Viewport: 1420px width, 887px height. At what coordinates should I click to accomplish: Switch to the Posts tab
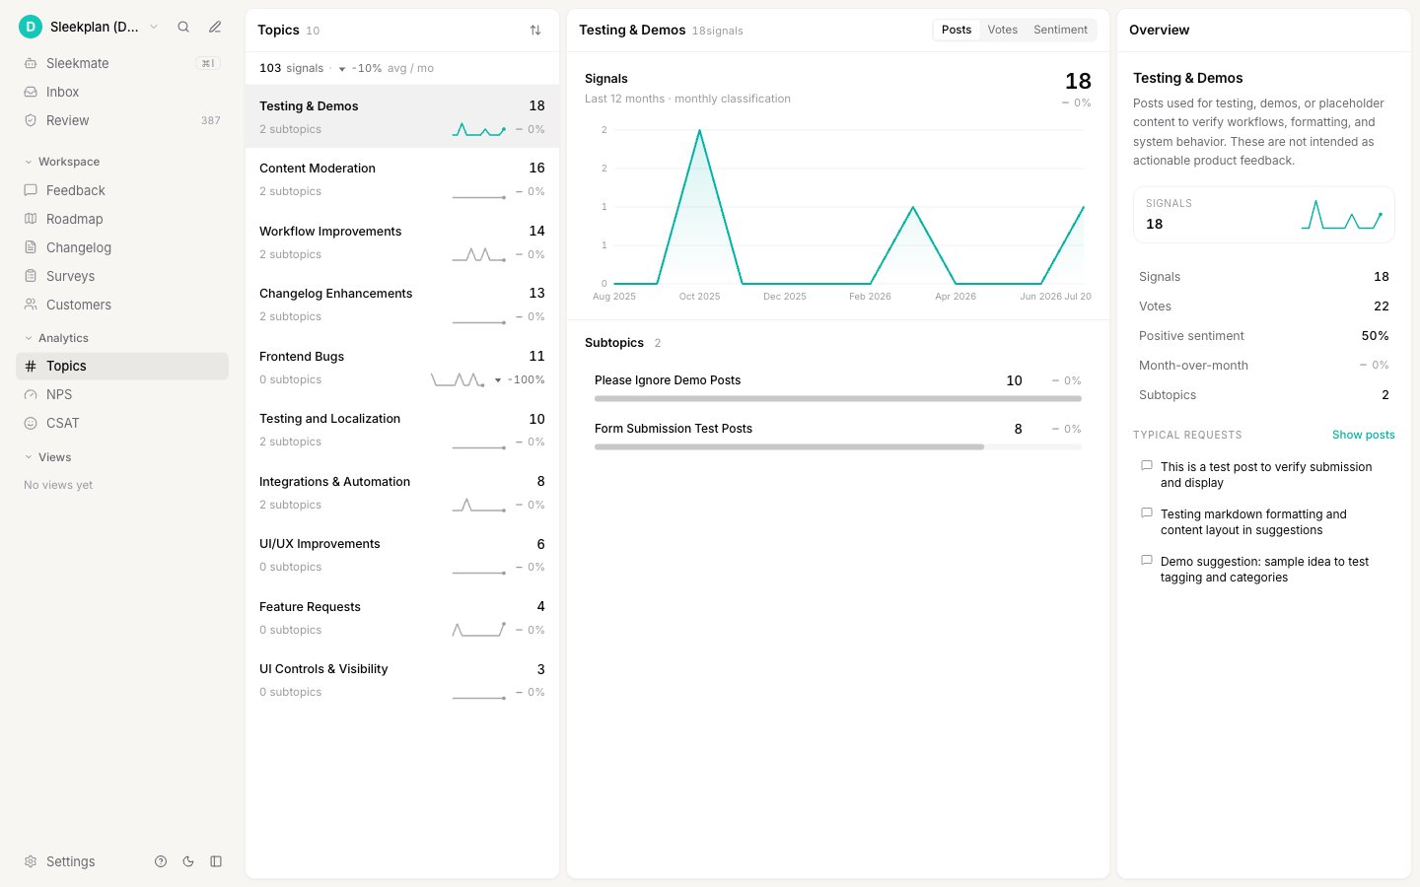click(x=957, y=30)
